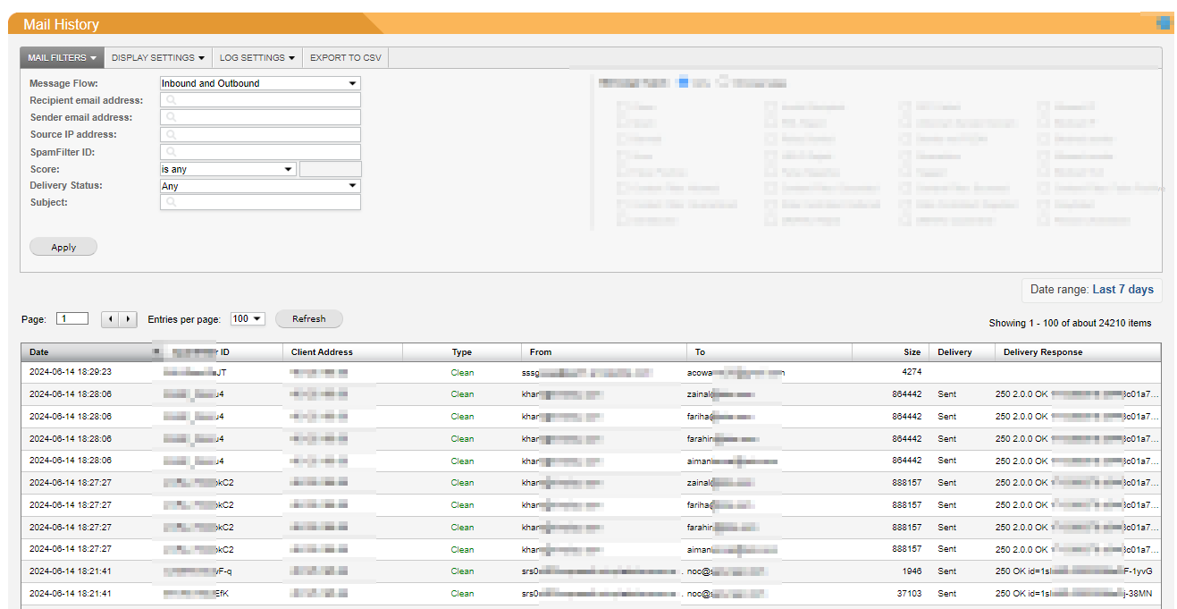Click the blue icon in Mail History header

coord(1163,24)
